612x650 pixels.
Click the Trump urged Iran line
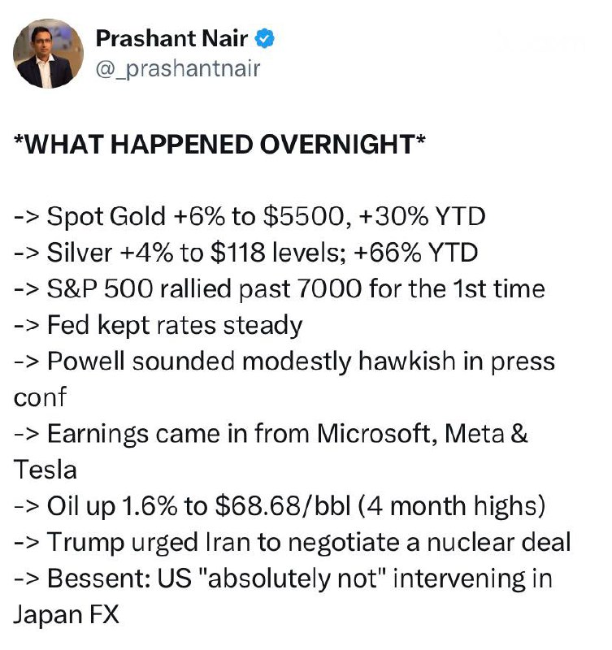293,542
